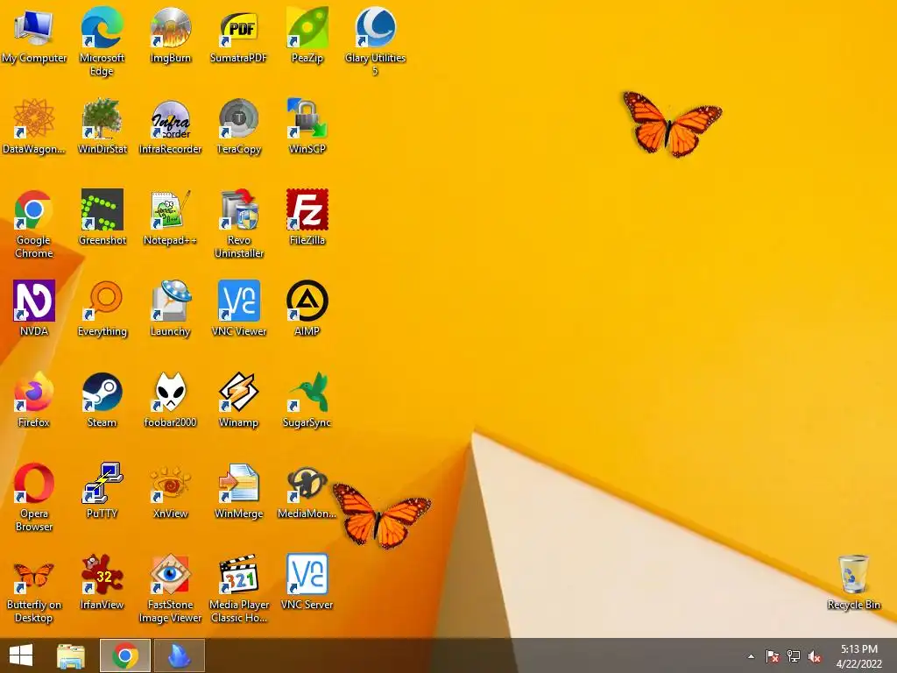Select the Steam desktop icon

point(102,392)
